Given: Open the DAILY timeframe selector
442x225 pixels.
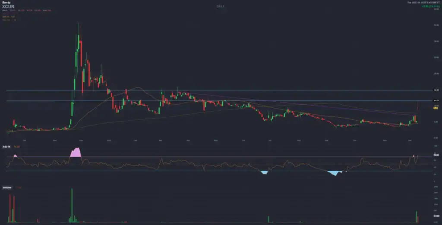Looking at the screenshot, I should (221, 6).
